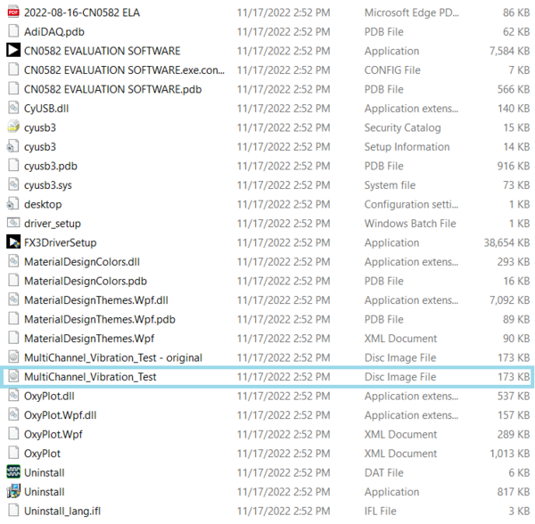535x524 pixels.
Task: Click the 7,092 KB size value
Action: point(510,300)
